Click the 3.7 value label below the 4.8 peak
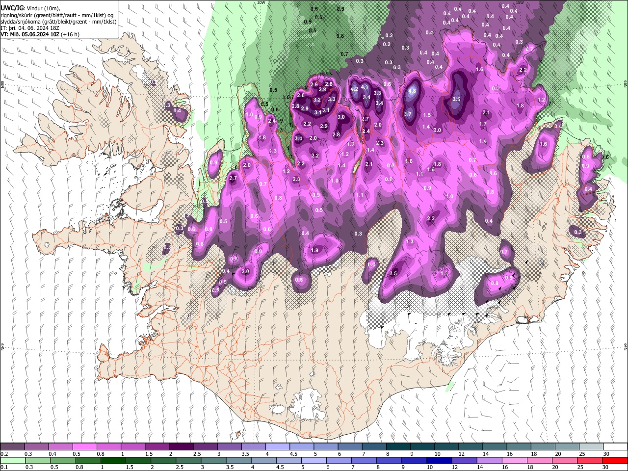The width and height of the screenshot is (628, 471). tap(408, 114)
